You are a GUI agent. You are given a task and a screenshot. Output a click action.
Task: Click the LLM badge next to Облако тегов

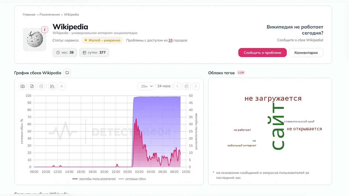point(241,73)
